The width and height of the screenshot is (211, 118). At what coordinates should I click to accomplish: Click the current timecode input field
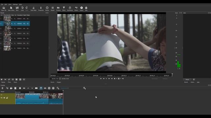[55, 79]
